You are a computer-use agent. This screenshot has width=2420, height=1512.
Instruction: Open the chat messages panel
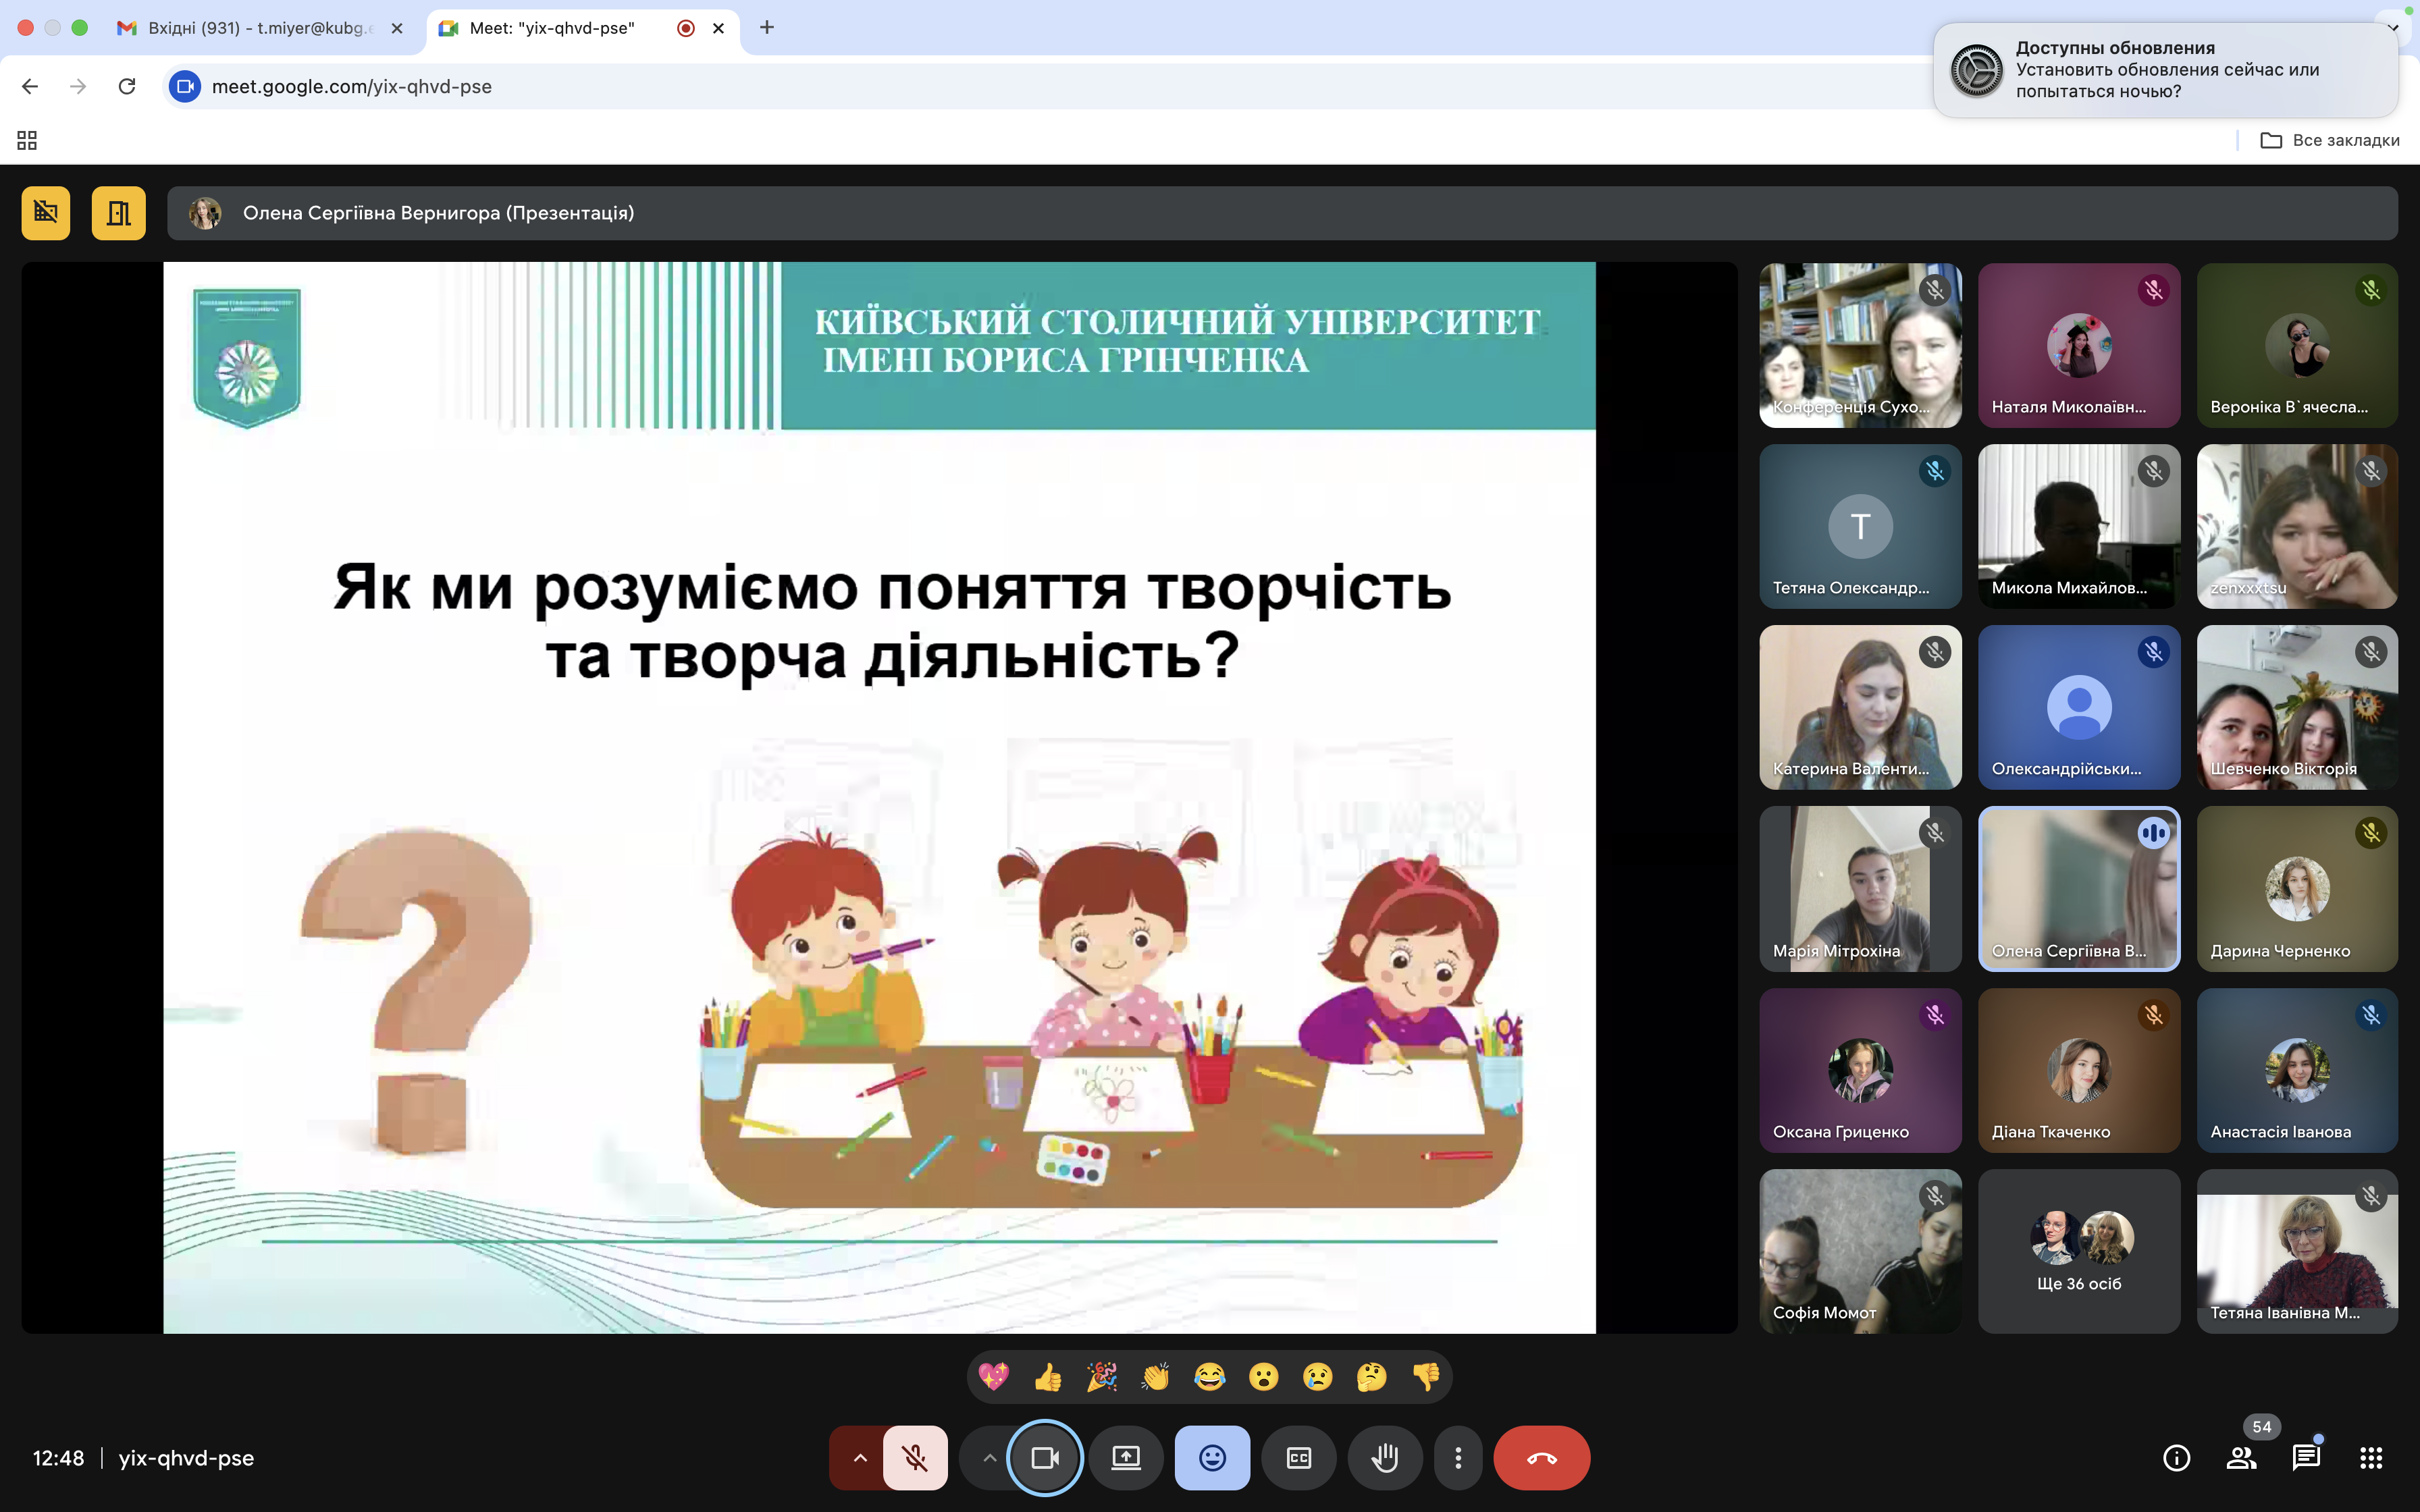(2305, 1458)
